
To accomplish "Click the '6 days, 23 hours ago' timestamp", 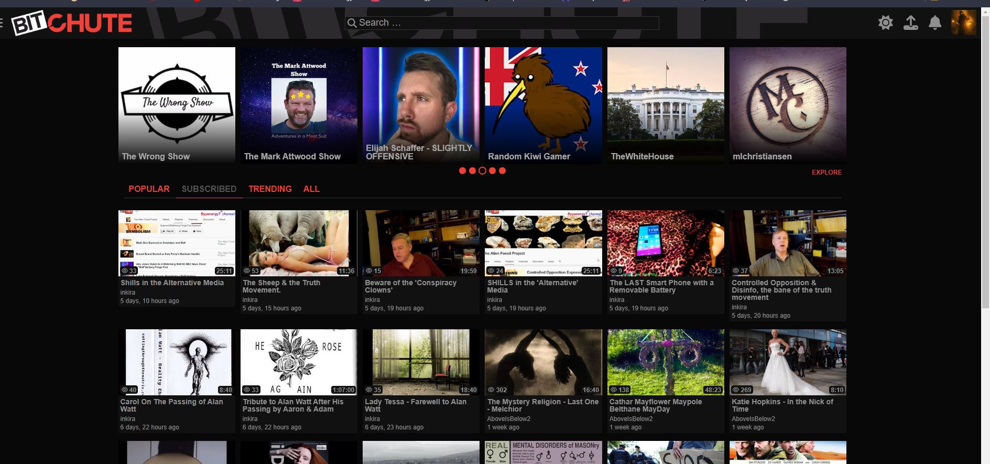I will click(394, 427).
